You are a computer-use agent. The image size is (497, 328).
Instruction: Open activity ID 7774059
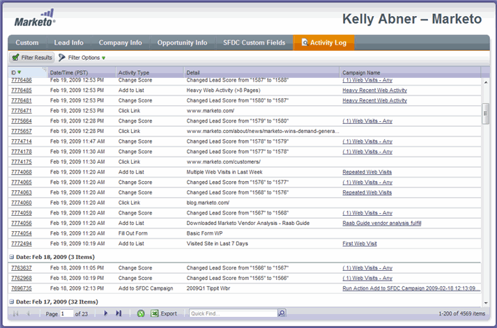tap(22, 213)
